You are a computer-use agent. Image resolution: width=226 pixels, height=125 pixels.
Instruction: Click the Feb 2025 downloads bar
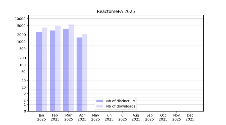(58, 69)
